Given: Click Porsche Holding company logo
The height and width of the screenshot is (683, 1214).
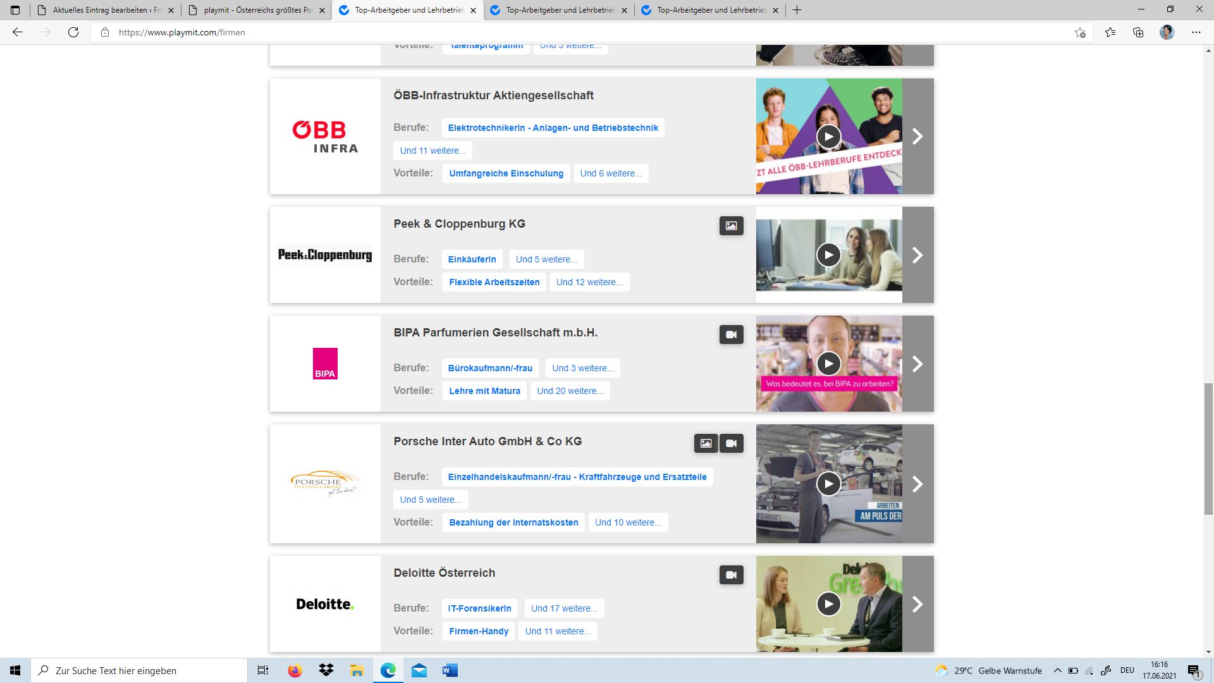Looking at the screenshot, I should (x=325, y=484).
